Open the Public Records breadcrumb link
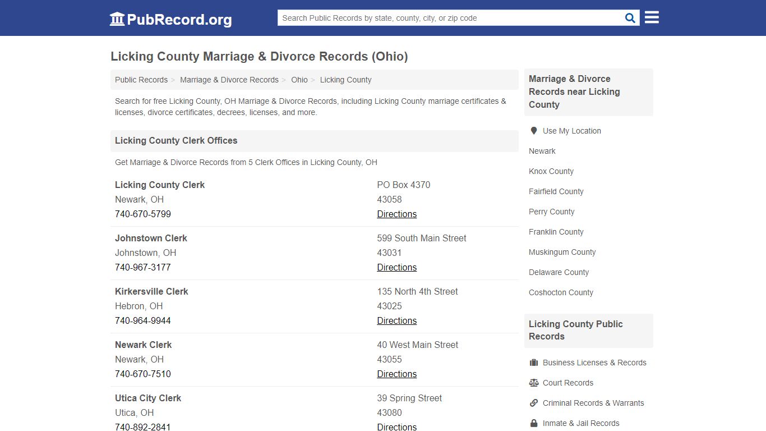 click(141, 80)
